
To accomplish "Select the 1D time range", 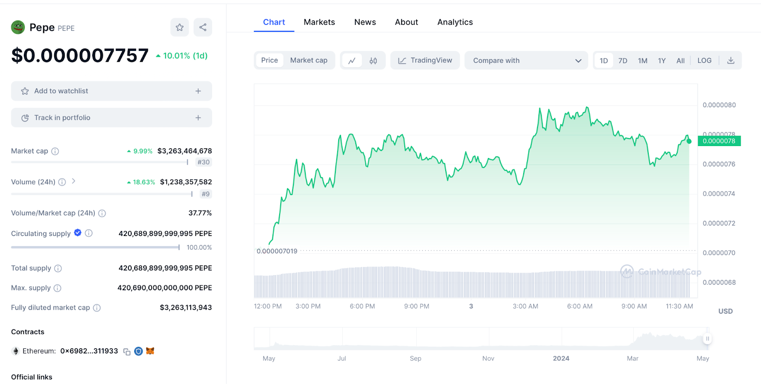I will (x=604, y=60).
